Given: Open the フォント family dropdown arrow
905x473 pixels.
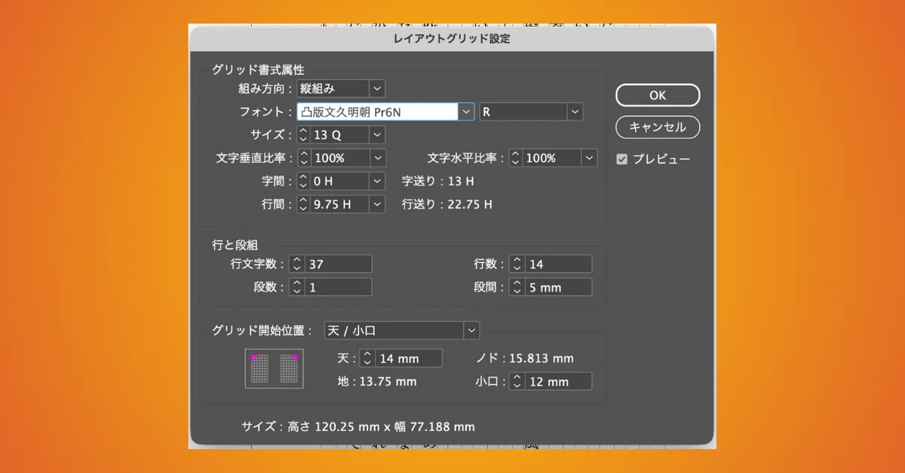Looking at the screenshot, I should (x=466, y=111).
